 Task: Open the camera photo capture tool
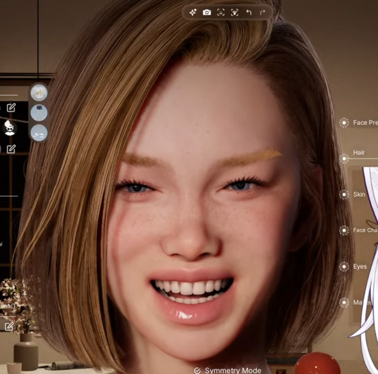click(207, 12)
